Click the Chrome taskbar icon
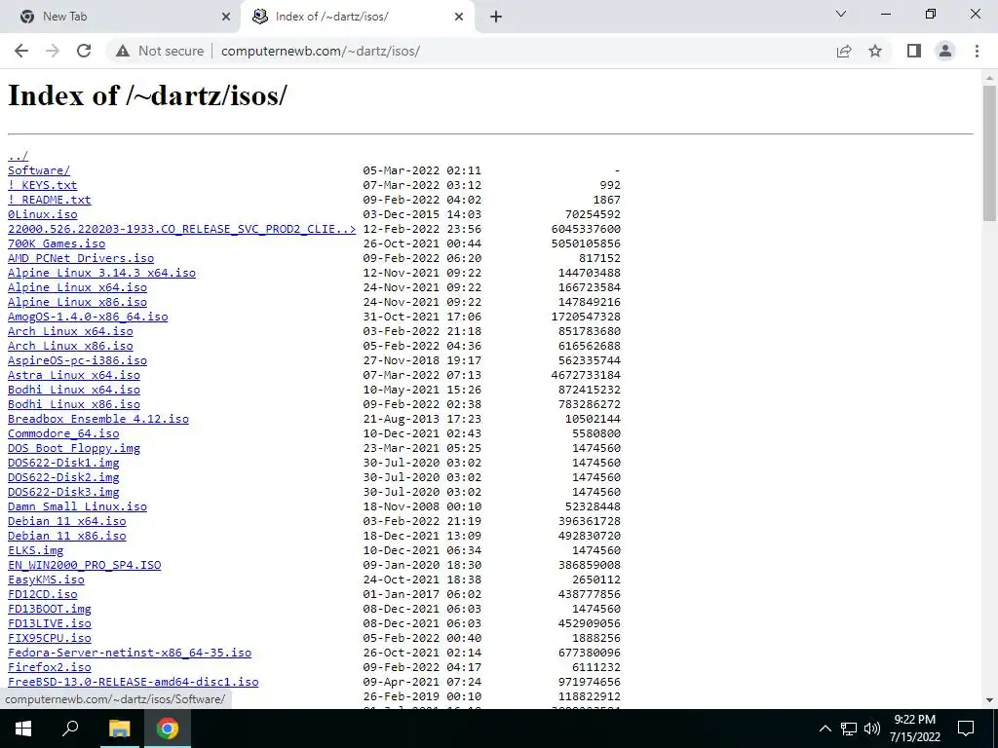998x748 pixels. pyautogui.click(x=168, y=729)
